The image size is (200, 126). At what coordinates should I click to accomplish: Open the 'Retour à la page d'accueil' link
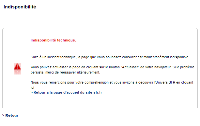point(66,92)
